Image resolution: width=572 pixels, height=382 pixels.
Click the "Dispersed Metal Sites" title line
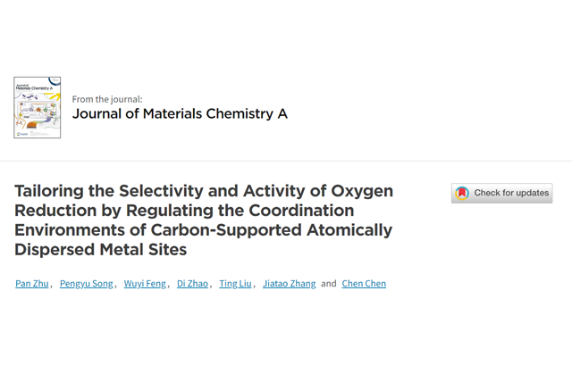(x=101, y=250)
